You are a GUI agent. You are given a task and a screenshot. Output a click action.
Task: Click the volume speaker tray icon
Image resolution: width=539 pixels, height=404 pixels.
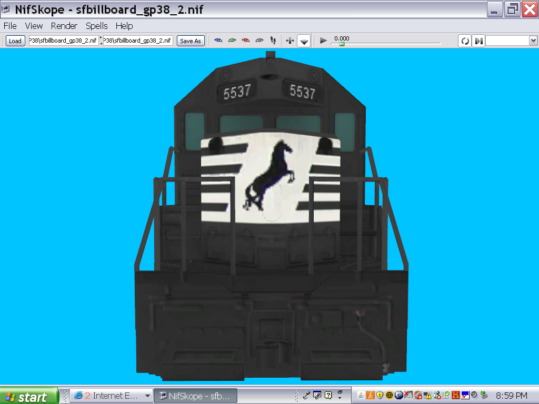[x=475, y=395]
